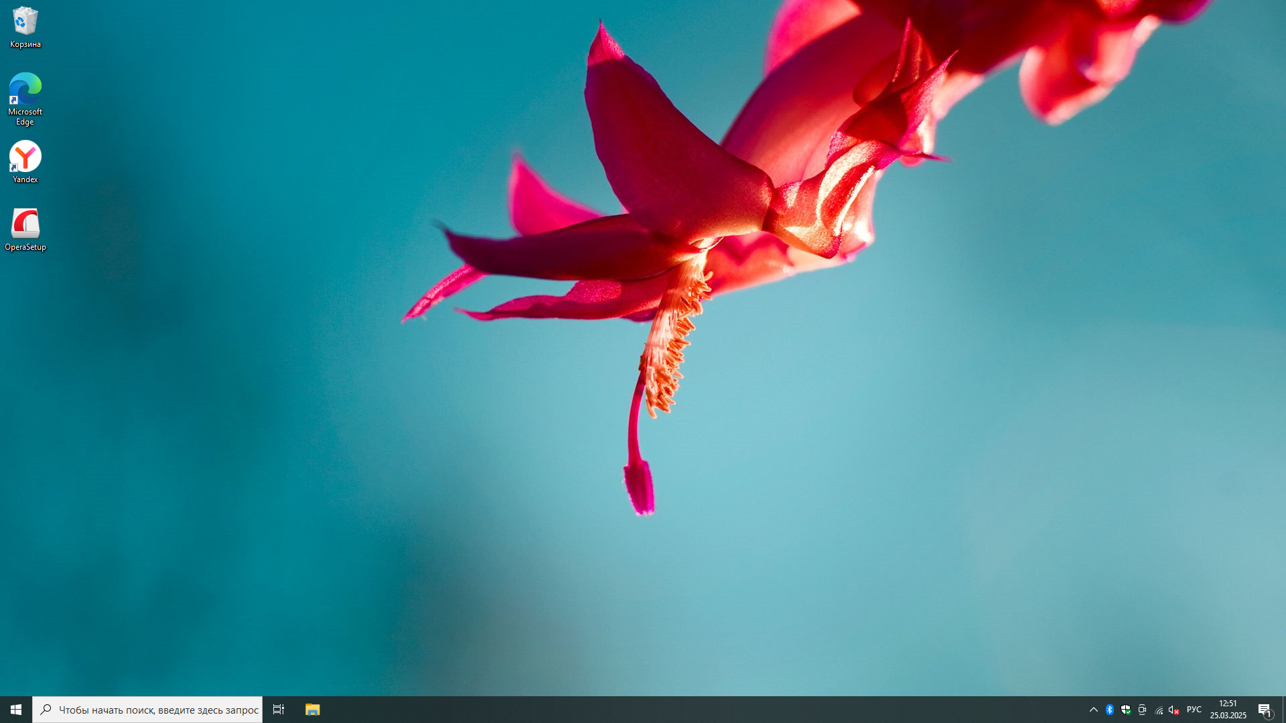Click the Meet Now camera tray icon

tap(1142, 710)
